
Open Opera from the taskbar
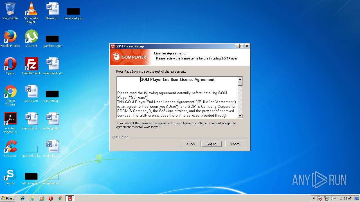pyautogui.click(x=51, y=198)
